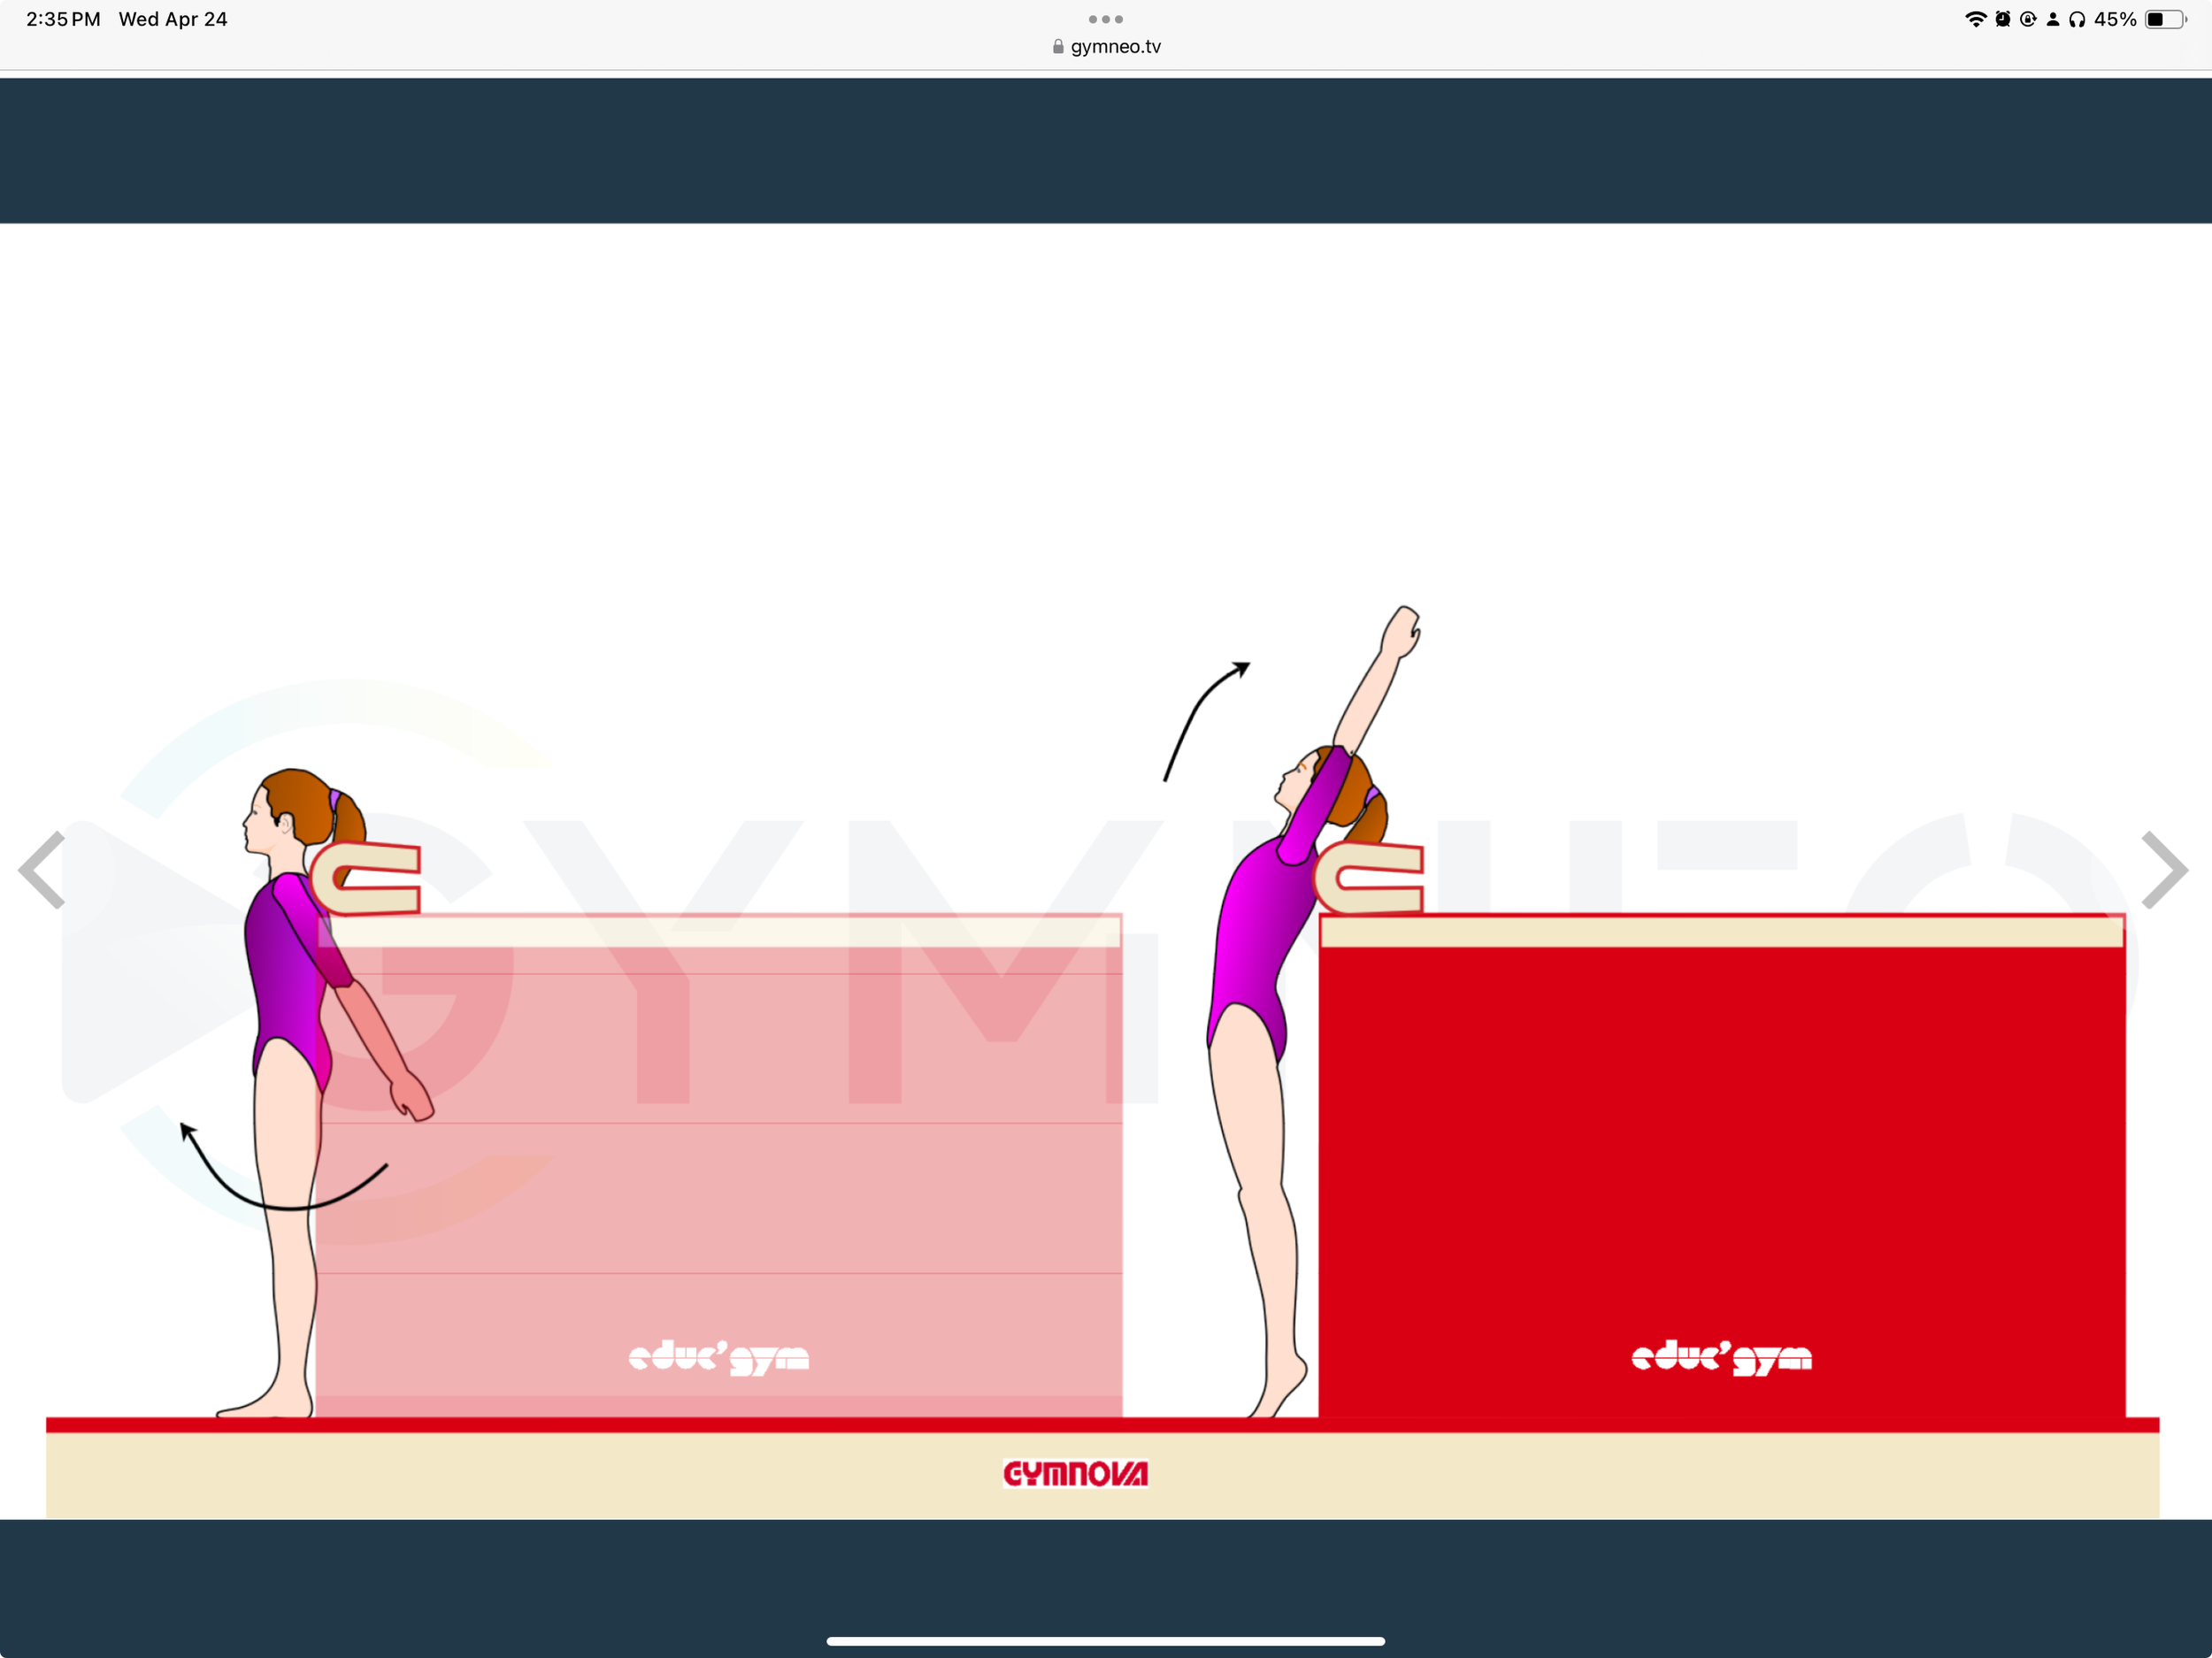Select the educ'gym label on red vault

tap(1722, 1357)
